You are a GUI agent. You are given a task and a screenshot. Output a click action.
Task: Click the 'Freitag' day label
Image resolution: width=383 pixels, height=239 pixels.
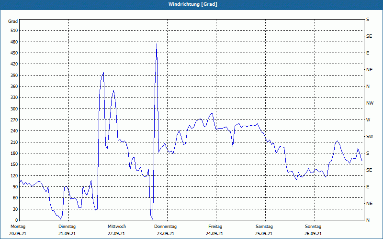click(x=215, y=227)
